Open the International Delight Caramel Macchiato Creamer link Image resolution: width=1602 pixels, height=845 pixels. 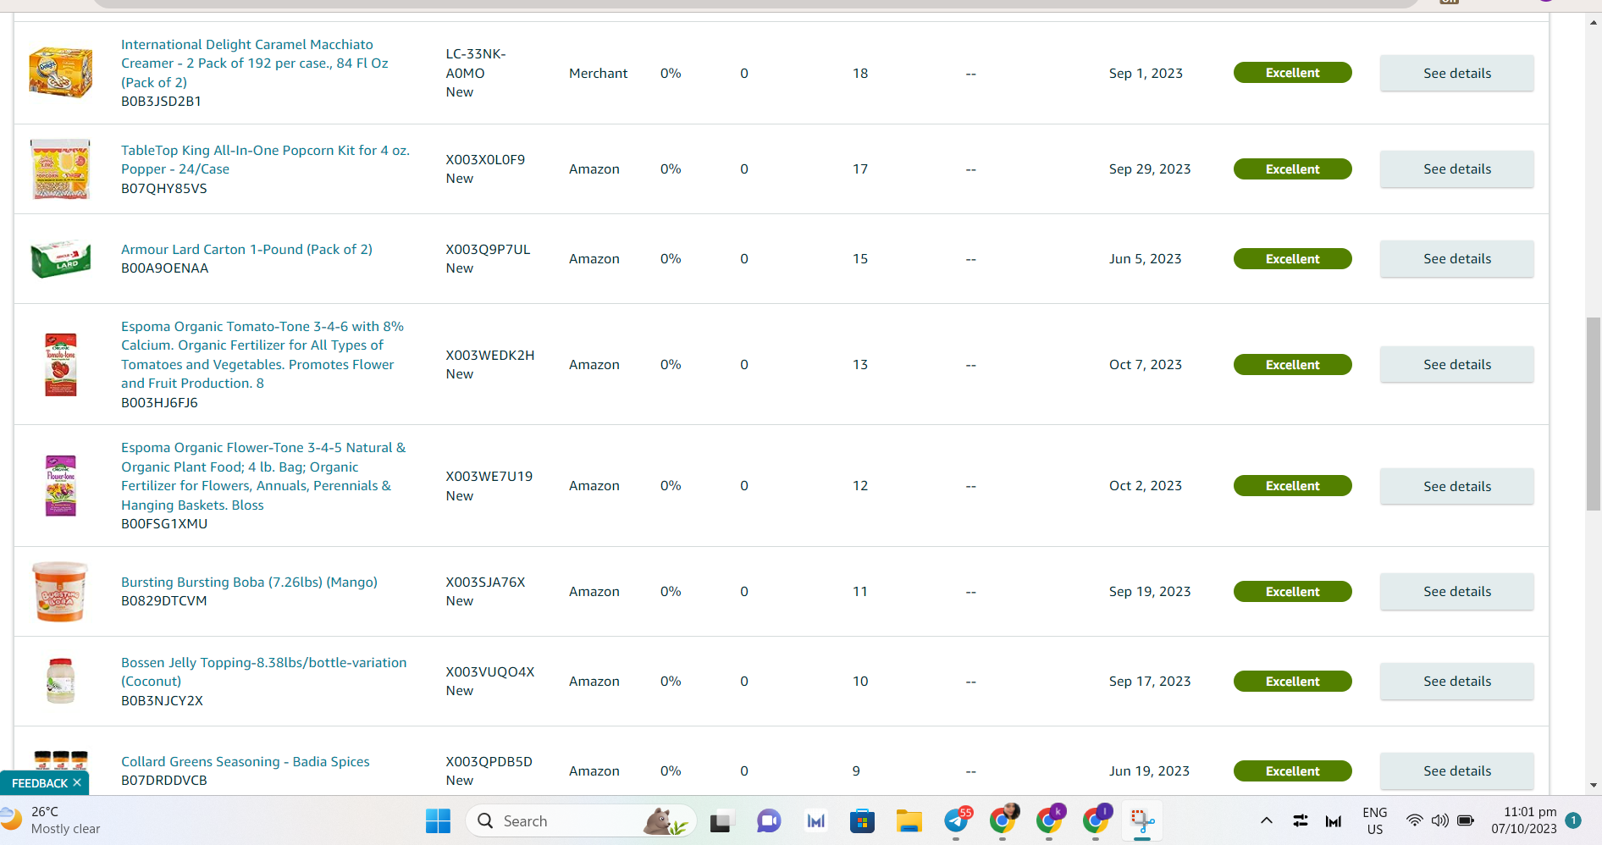pos(255,64)
